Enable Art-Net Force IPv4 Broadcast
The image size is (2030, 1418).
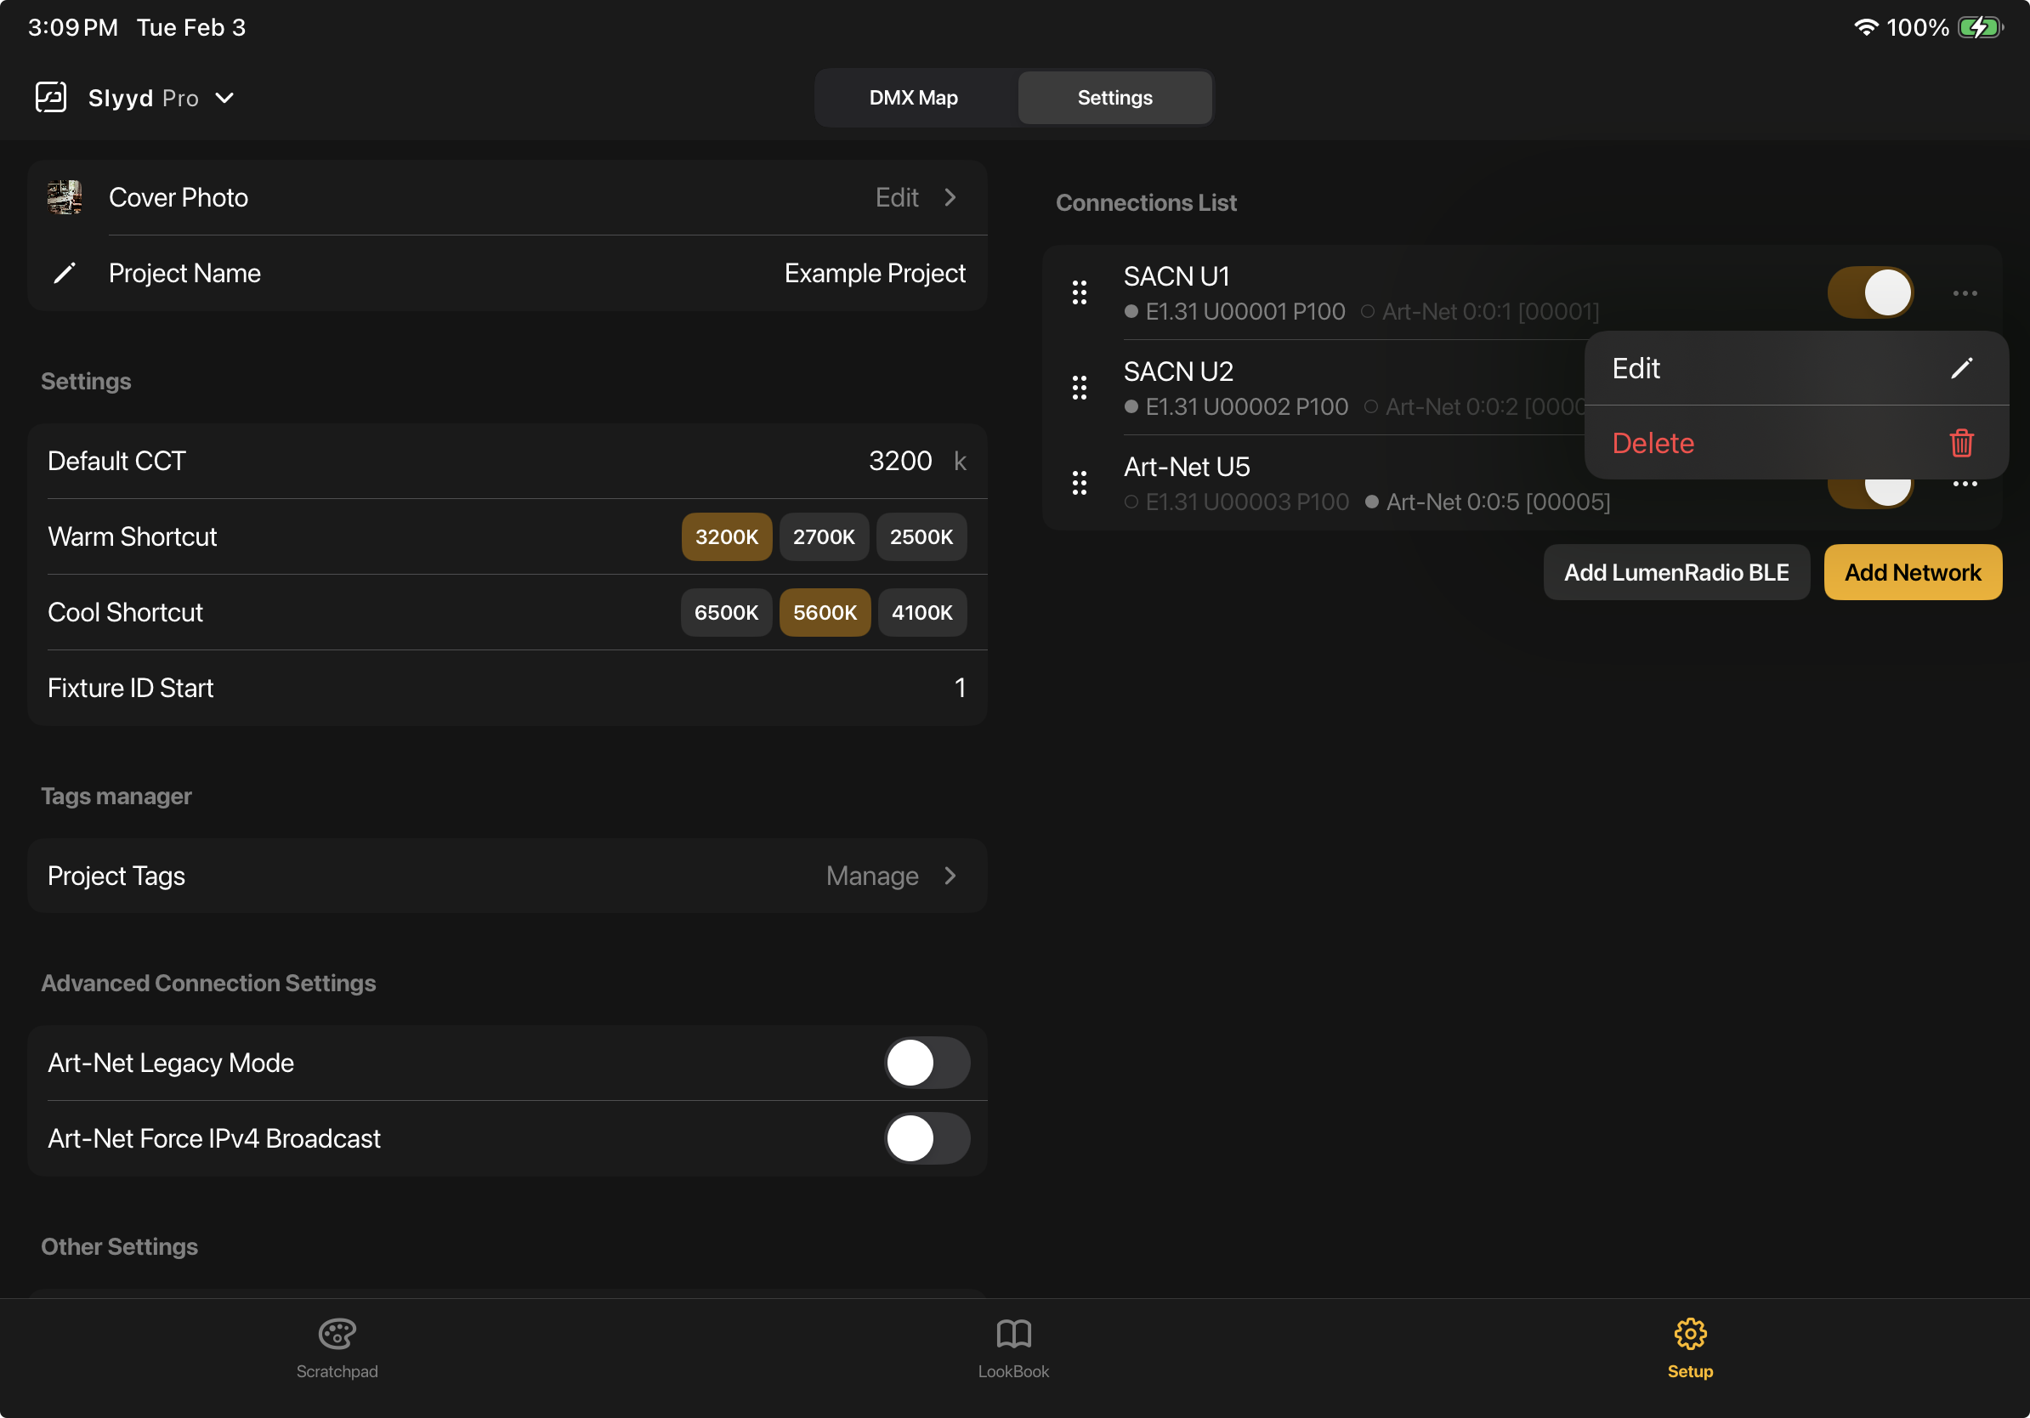(927, 1138)
